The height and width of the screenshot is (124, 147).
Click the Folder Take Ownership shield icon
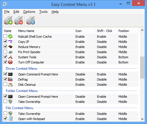coord(10,101)
